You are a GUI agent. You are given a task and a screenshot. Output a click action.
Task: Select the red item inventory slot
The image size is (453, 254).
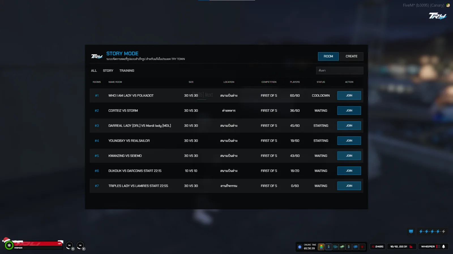click(362, 247)
